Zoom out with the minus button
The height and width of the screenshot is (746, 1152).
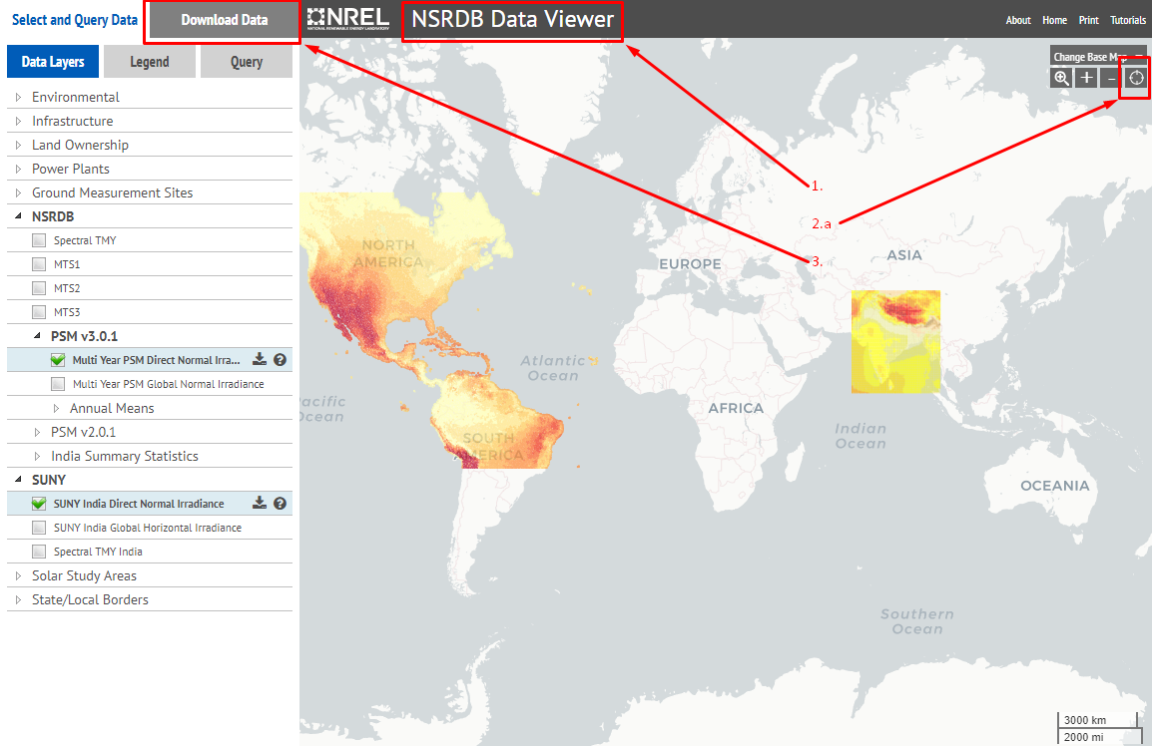[1111, 78]
